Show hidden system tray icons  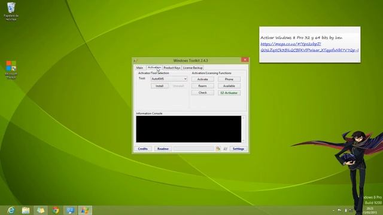tap(333, 210)
